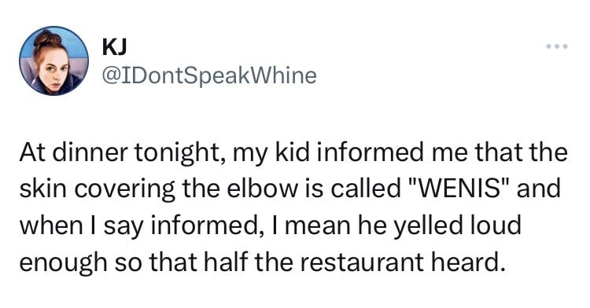Visit the @IDontSpeakWhine handle
The width and height of the screenshot is (590, 308).
click(209, 75)
